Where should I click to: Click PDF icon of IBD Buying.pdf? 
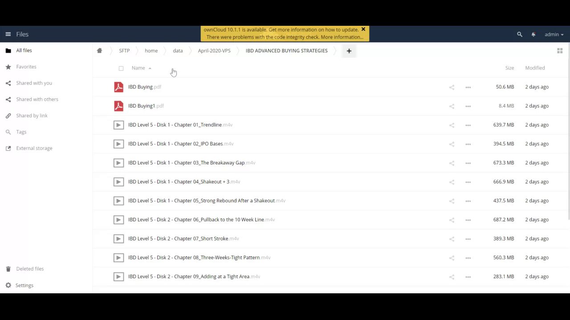tap(118, 87)
